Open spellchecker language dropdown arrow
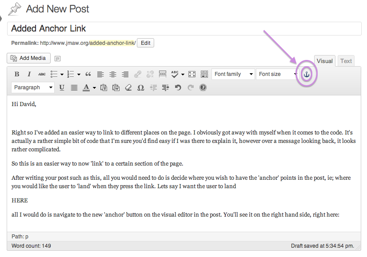This screenshot has height=257, width=367. (x=183, y=75)
